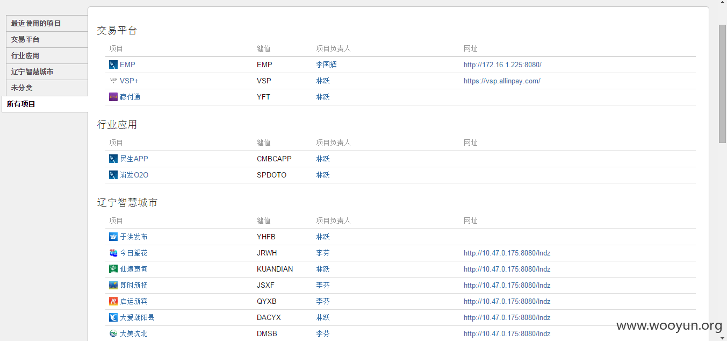Open the 浦发O2O project link

(x=134, y=175)
